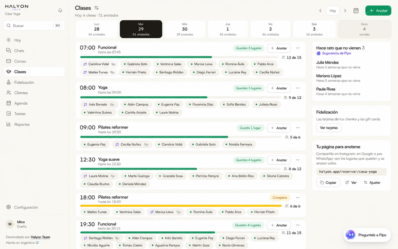Open more options for 08:00 Yoga

point(298,88)
